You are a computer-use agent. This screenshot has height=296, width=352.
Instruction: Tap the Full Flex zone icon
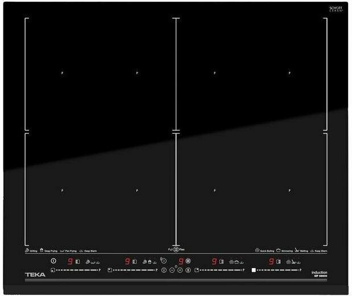point(176,249)
